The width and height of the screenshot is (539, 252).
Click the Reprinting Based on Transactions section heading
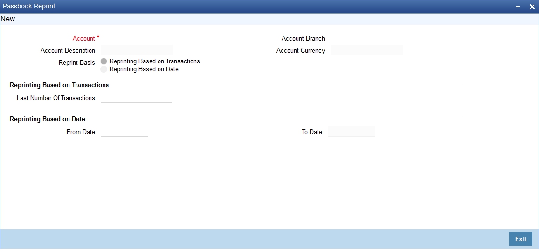coord(59,85)
